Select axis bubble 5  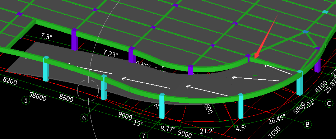pos(26,100)
